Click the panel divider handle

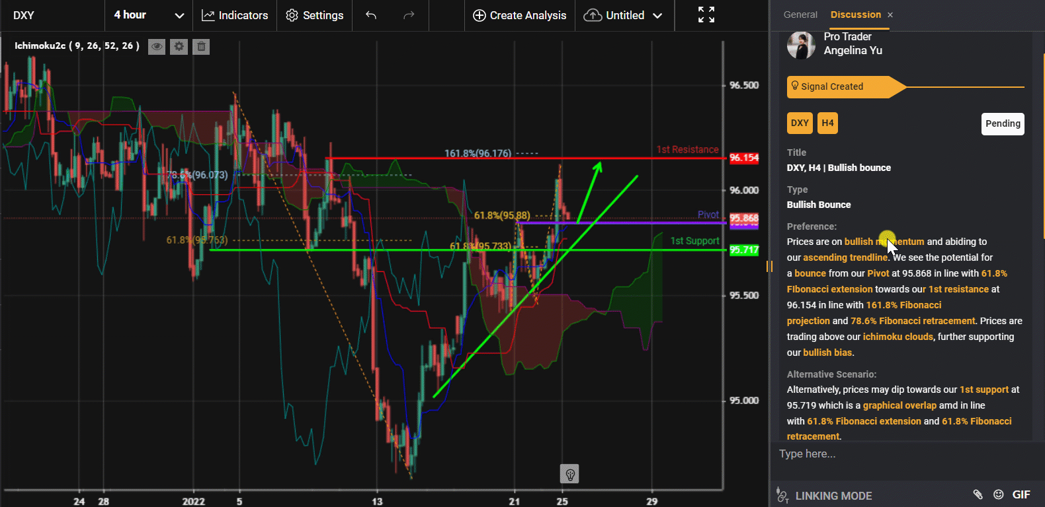(769, 266)
